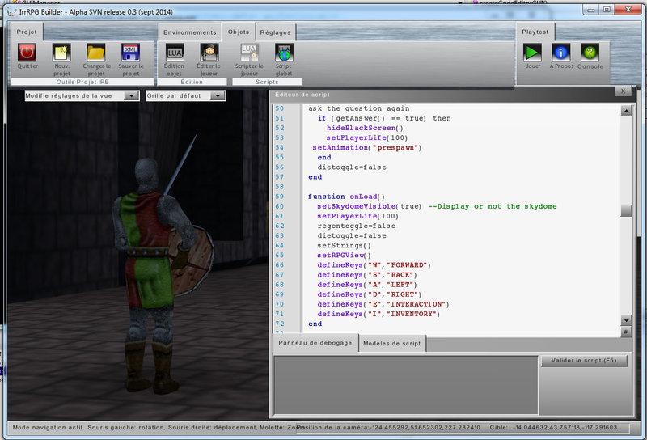Switch to the Environnements tab
Viewport: 647px width, 440px height.
click(x=189, y=32)
